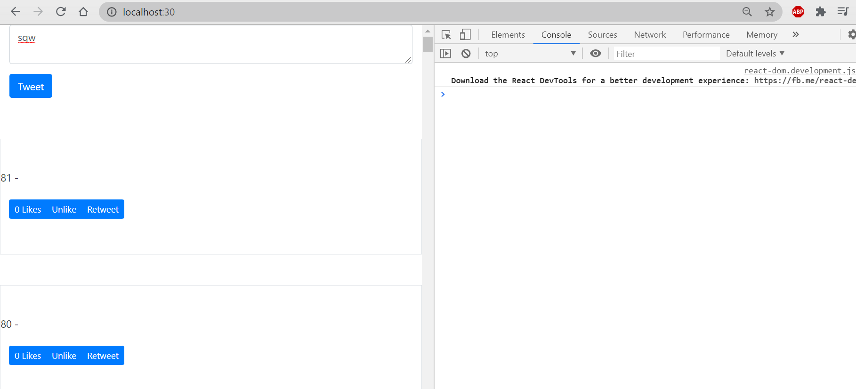Show more DevTools tabs
Viewport: 856px width, 389px height.
click(x=796, y=34)
